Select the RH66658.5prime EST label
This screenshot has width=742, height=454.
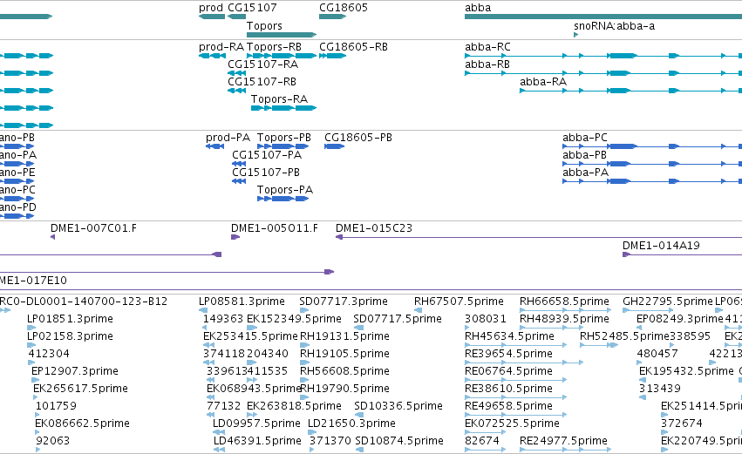[x=564, y=302]
